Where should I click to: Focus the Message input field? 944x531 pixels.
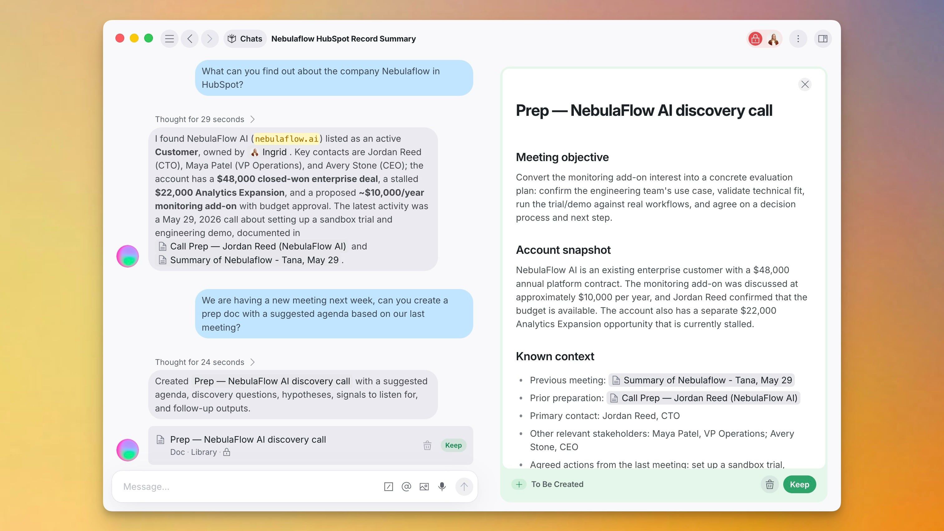249,487
